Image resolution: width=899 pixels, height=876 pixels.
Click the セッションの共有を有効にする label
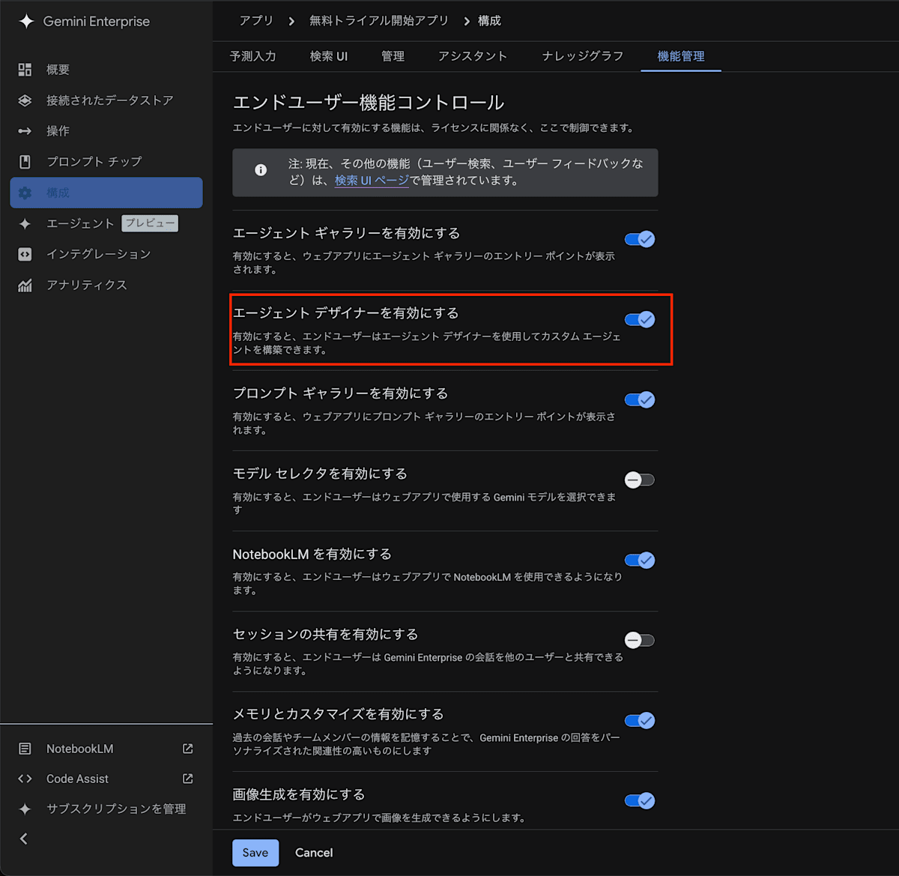pos(325,634)
